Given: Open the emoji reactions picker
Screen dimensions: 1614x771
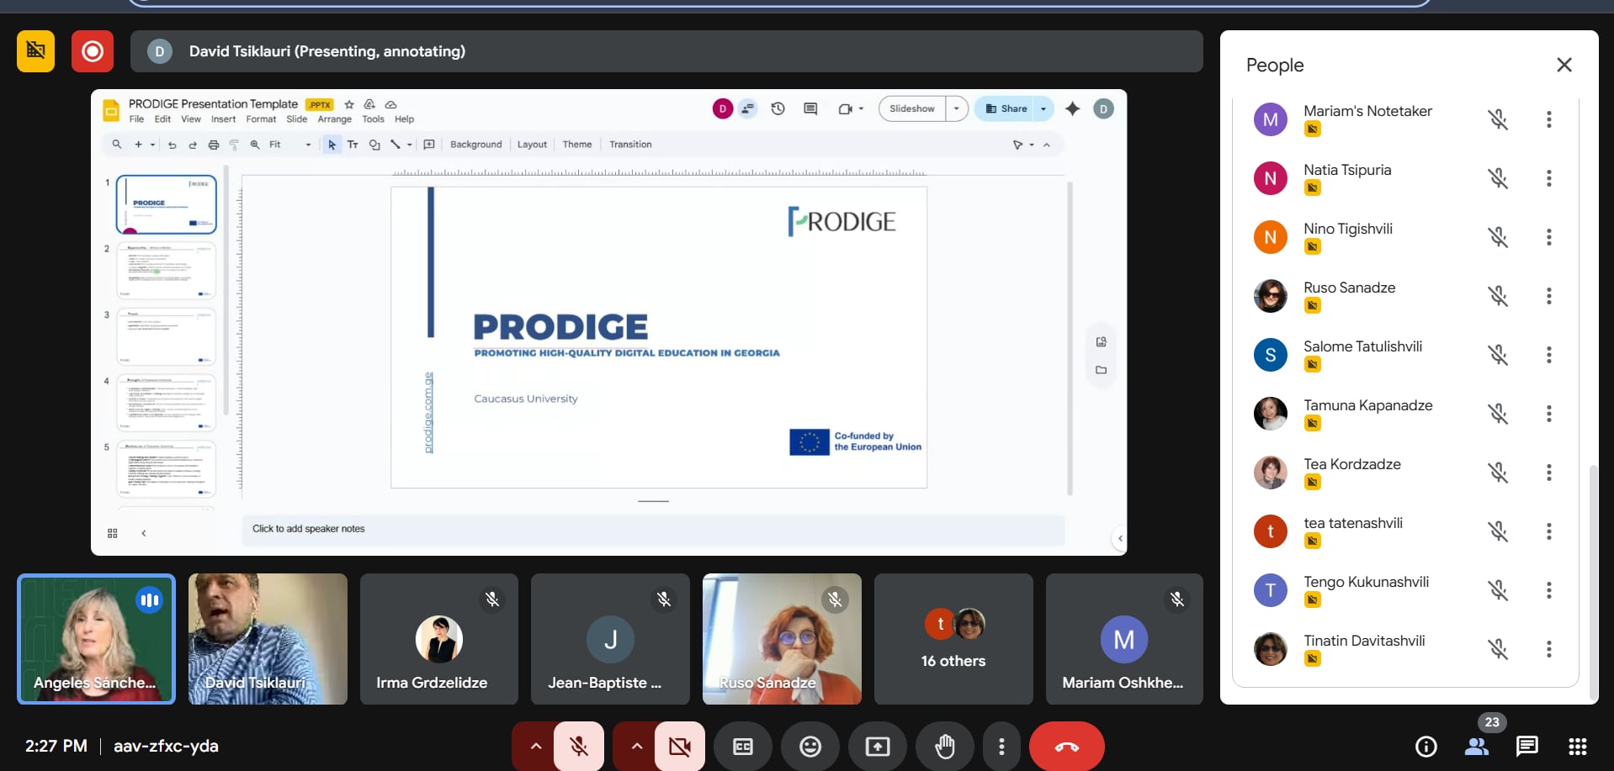Looking at the screenshot, I should click(x=810, y=747).
